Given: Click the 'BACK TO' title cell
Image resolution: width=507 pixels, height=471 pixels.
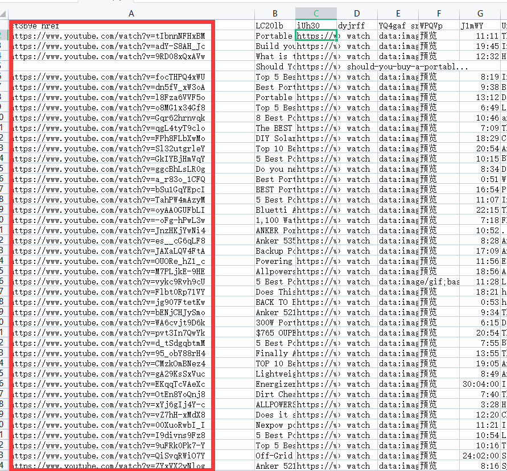Looking at the screenshot, I should [275, 302].
